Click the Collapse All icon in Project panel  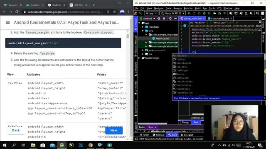[x=164, y=18]
